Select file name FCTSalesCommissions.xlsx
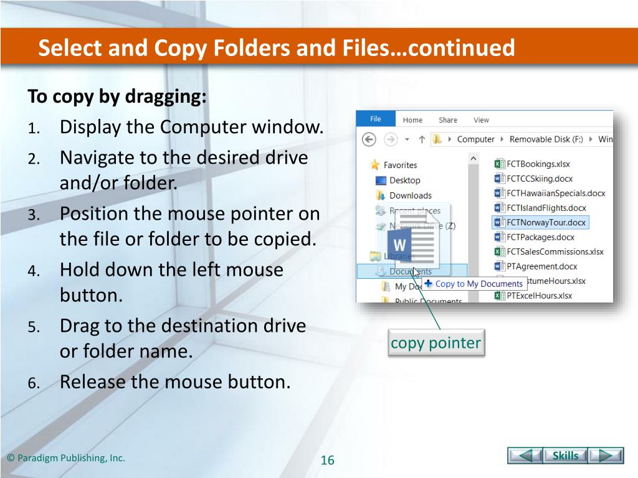This screenshot has height=478, width=638. (x=555, y=251)
